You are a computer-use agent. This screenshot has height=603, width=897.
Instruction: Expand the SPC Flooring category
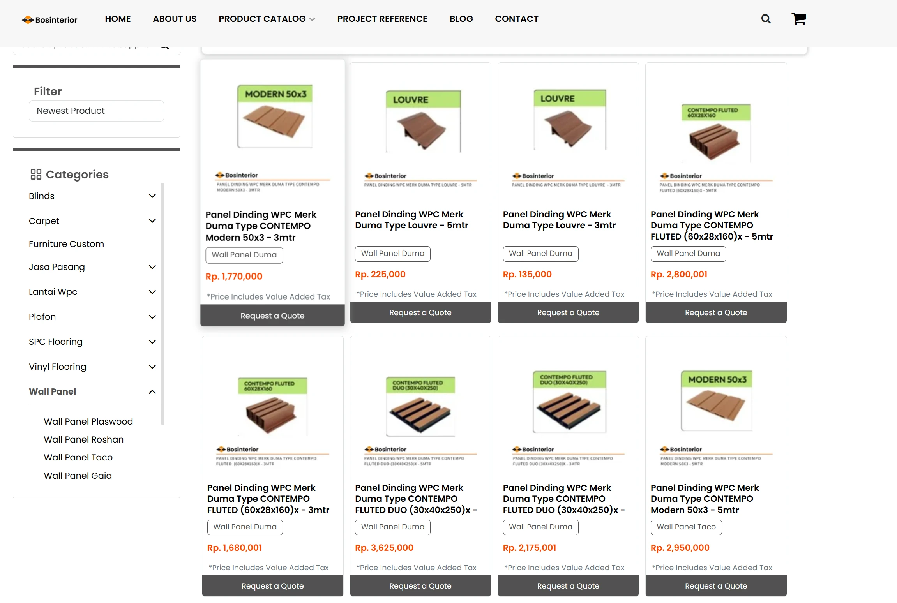point(152,342)
